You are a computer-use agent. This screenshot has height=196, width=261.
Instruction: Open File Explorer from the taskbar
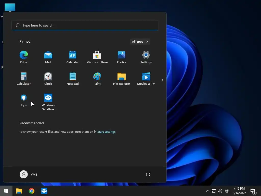[19, 191]
